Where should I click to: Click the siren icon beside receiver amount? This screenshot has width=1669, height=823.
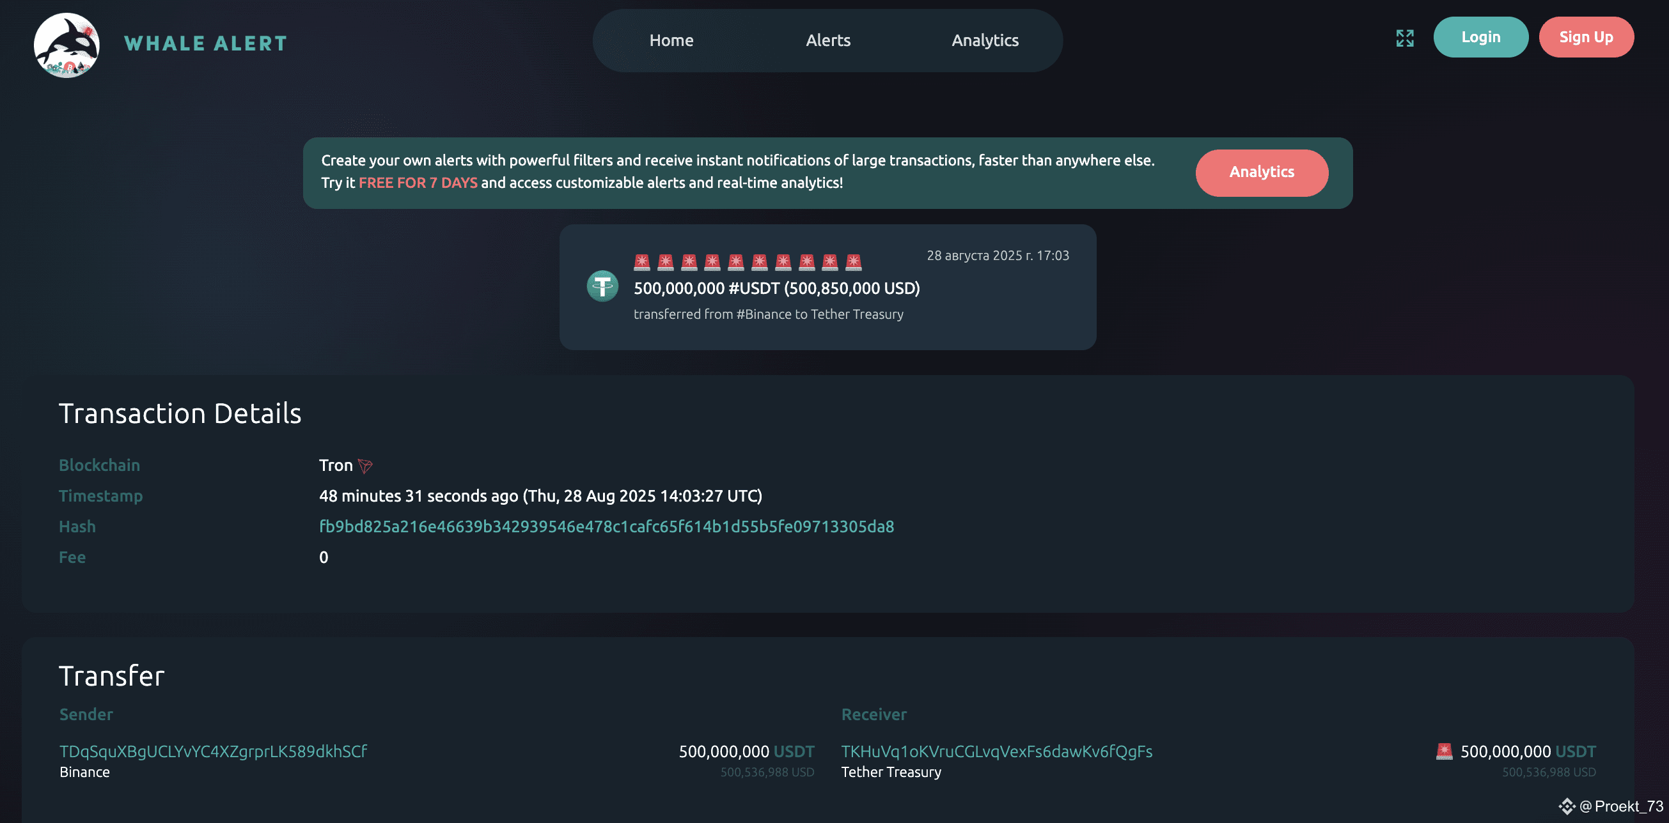[x=1444, y=751]
